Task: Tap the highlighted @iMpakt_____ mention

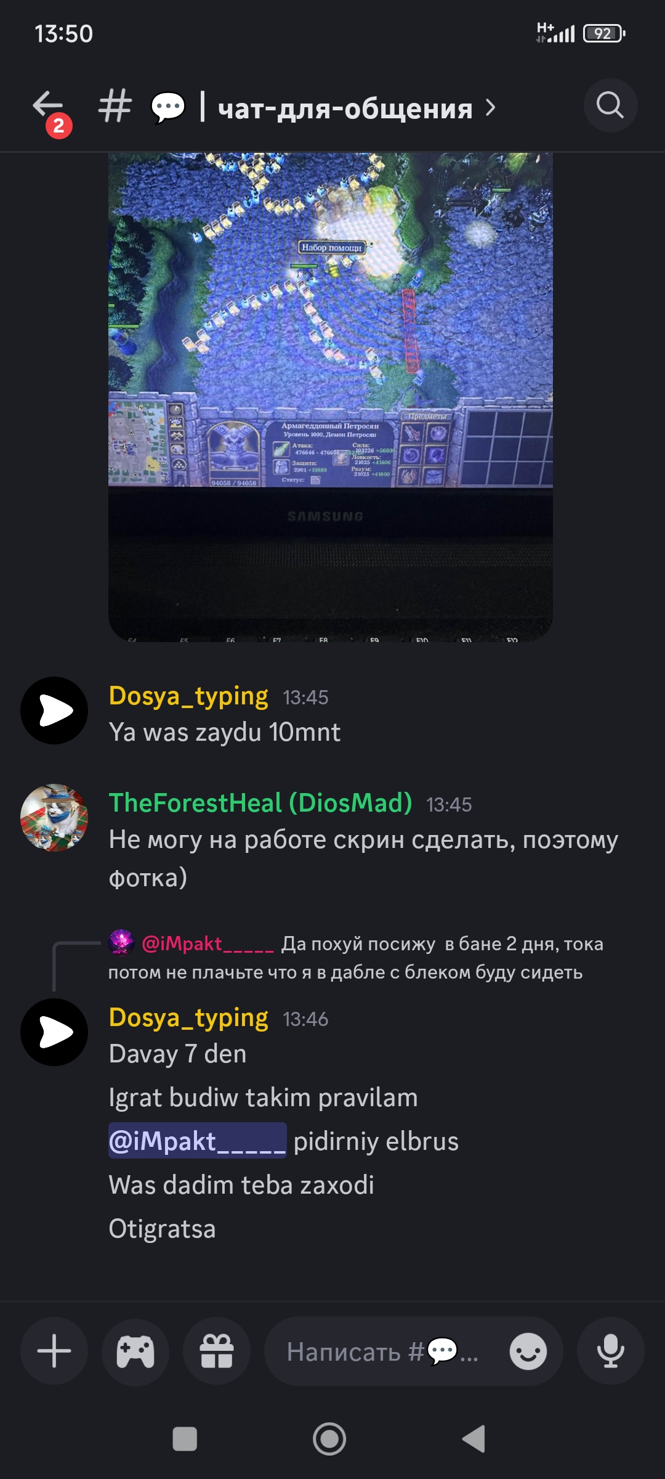Action: [198, 1141]
